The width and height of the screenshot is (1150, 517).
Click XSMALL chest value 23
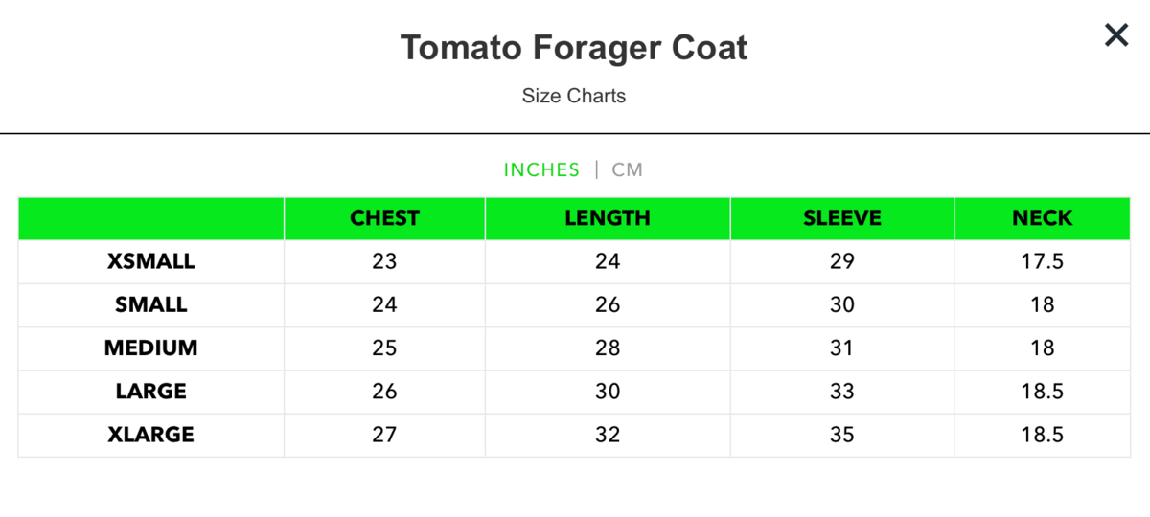(384, 261)
